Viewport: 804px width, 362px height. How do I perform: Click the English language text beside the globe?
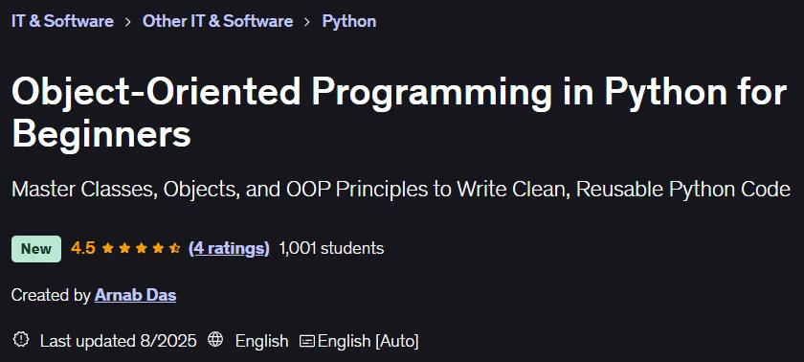(261, 341)
